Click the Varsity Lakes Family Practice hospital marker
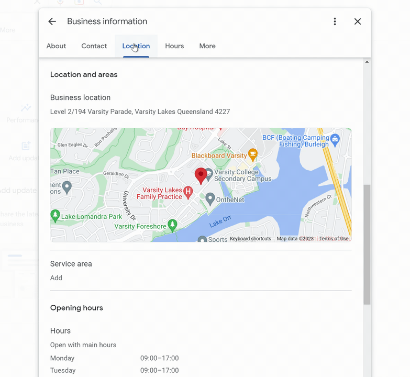The image size is (410, 377). point(188,192)
